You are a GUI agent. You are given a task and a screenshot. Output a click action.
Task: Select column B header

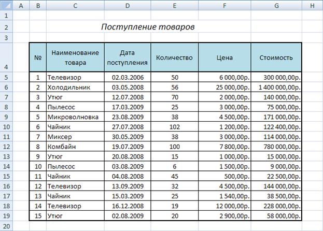(x=38, y=6)
